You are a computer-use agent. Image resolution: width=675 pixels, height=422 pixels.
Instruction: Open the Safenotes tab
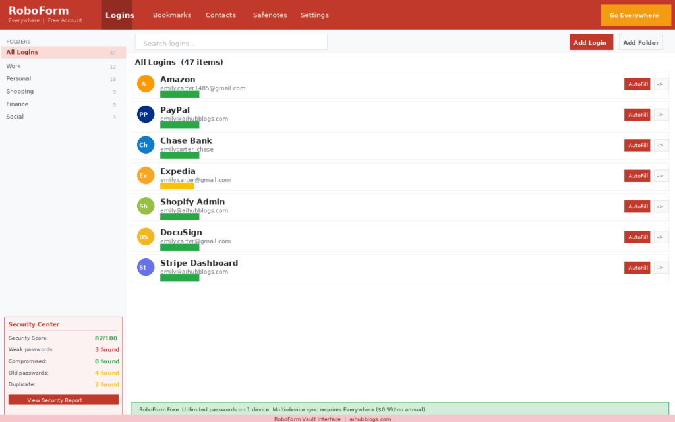click(x=270, y=15)
